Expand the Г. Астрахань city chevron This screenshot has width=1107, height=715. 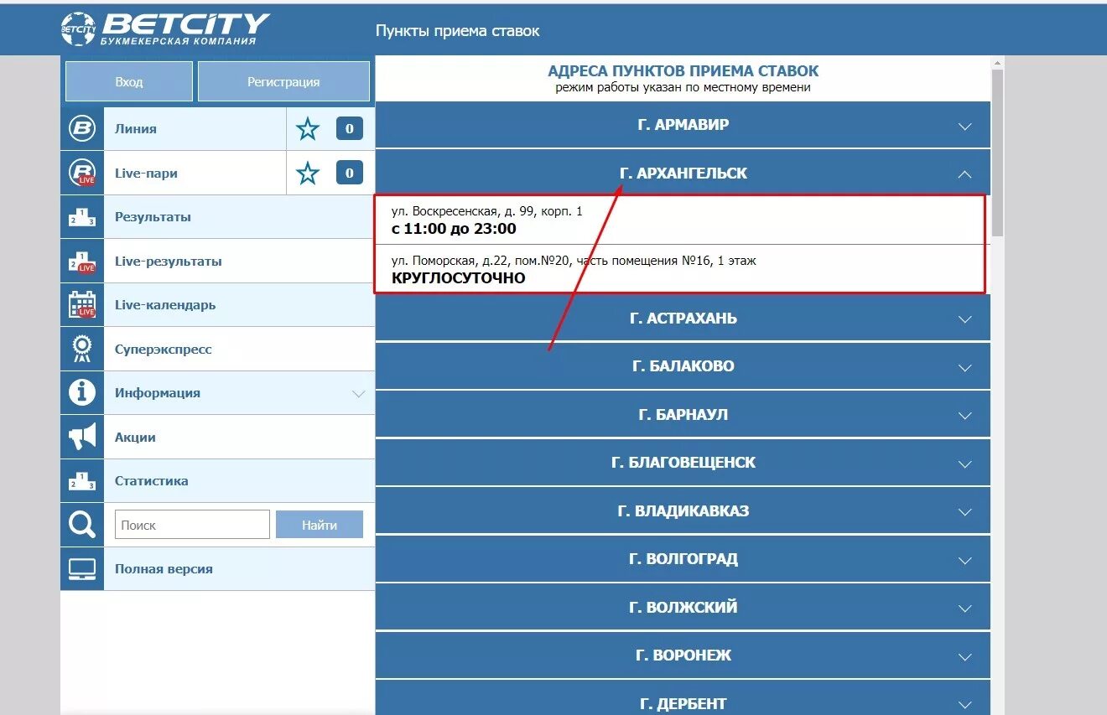click(x=964, y=319)
